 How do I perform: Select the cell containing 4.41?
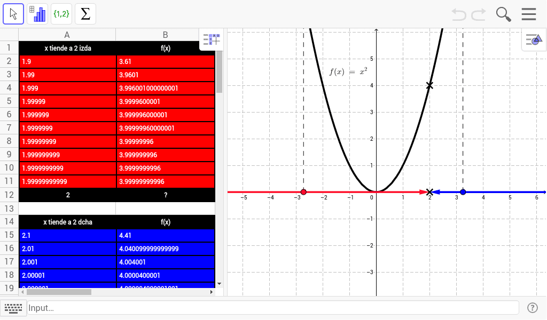click(x=166, y=235)
